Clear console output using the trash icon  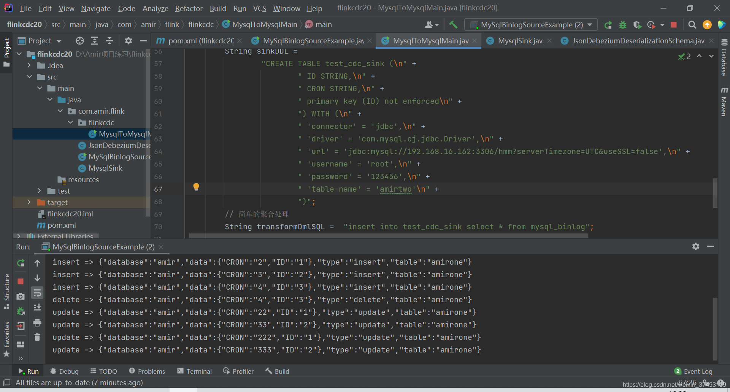pyautogui.click(x=37, y=337)
